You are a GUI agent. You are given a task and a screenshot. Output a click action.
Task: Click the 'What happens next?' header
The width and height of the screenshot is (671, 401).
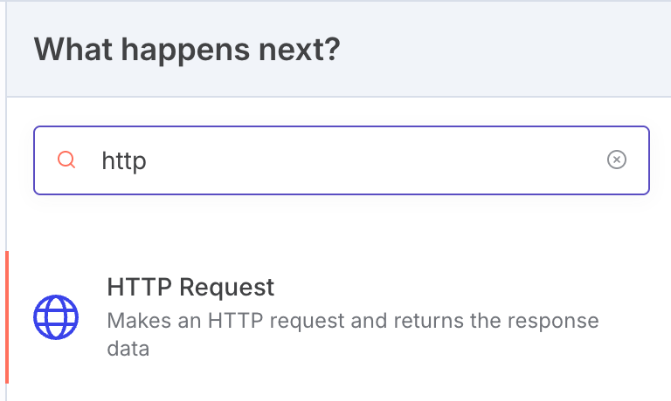click(x=186, y=48)
